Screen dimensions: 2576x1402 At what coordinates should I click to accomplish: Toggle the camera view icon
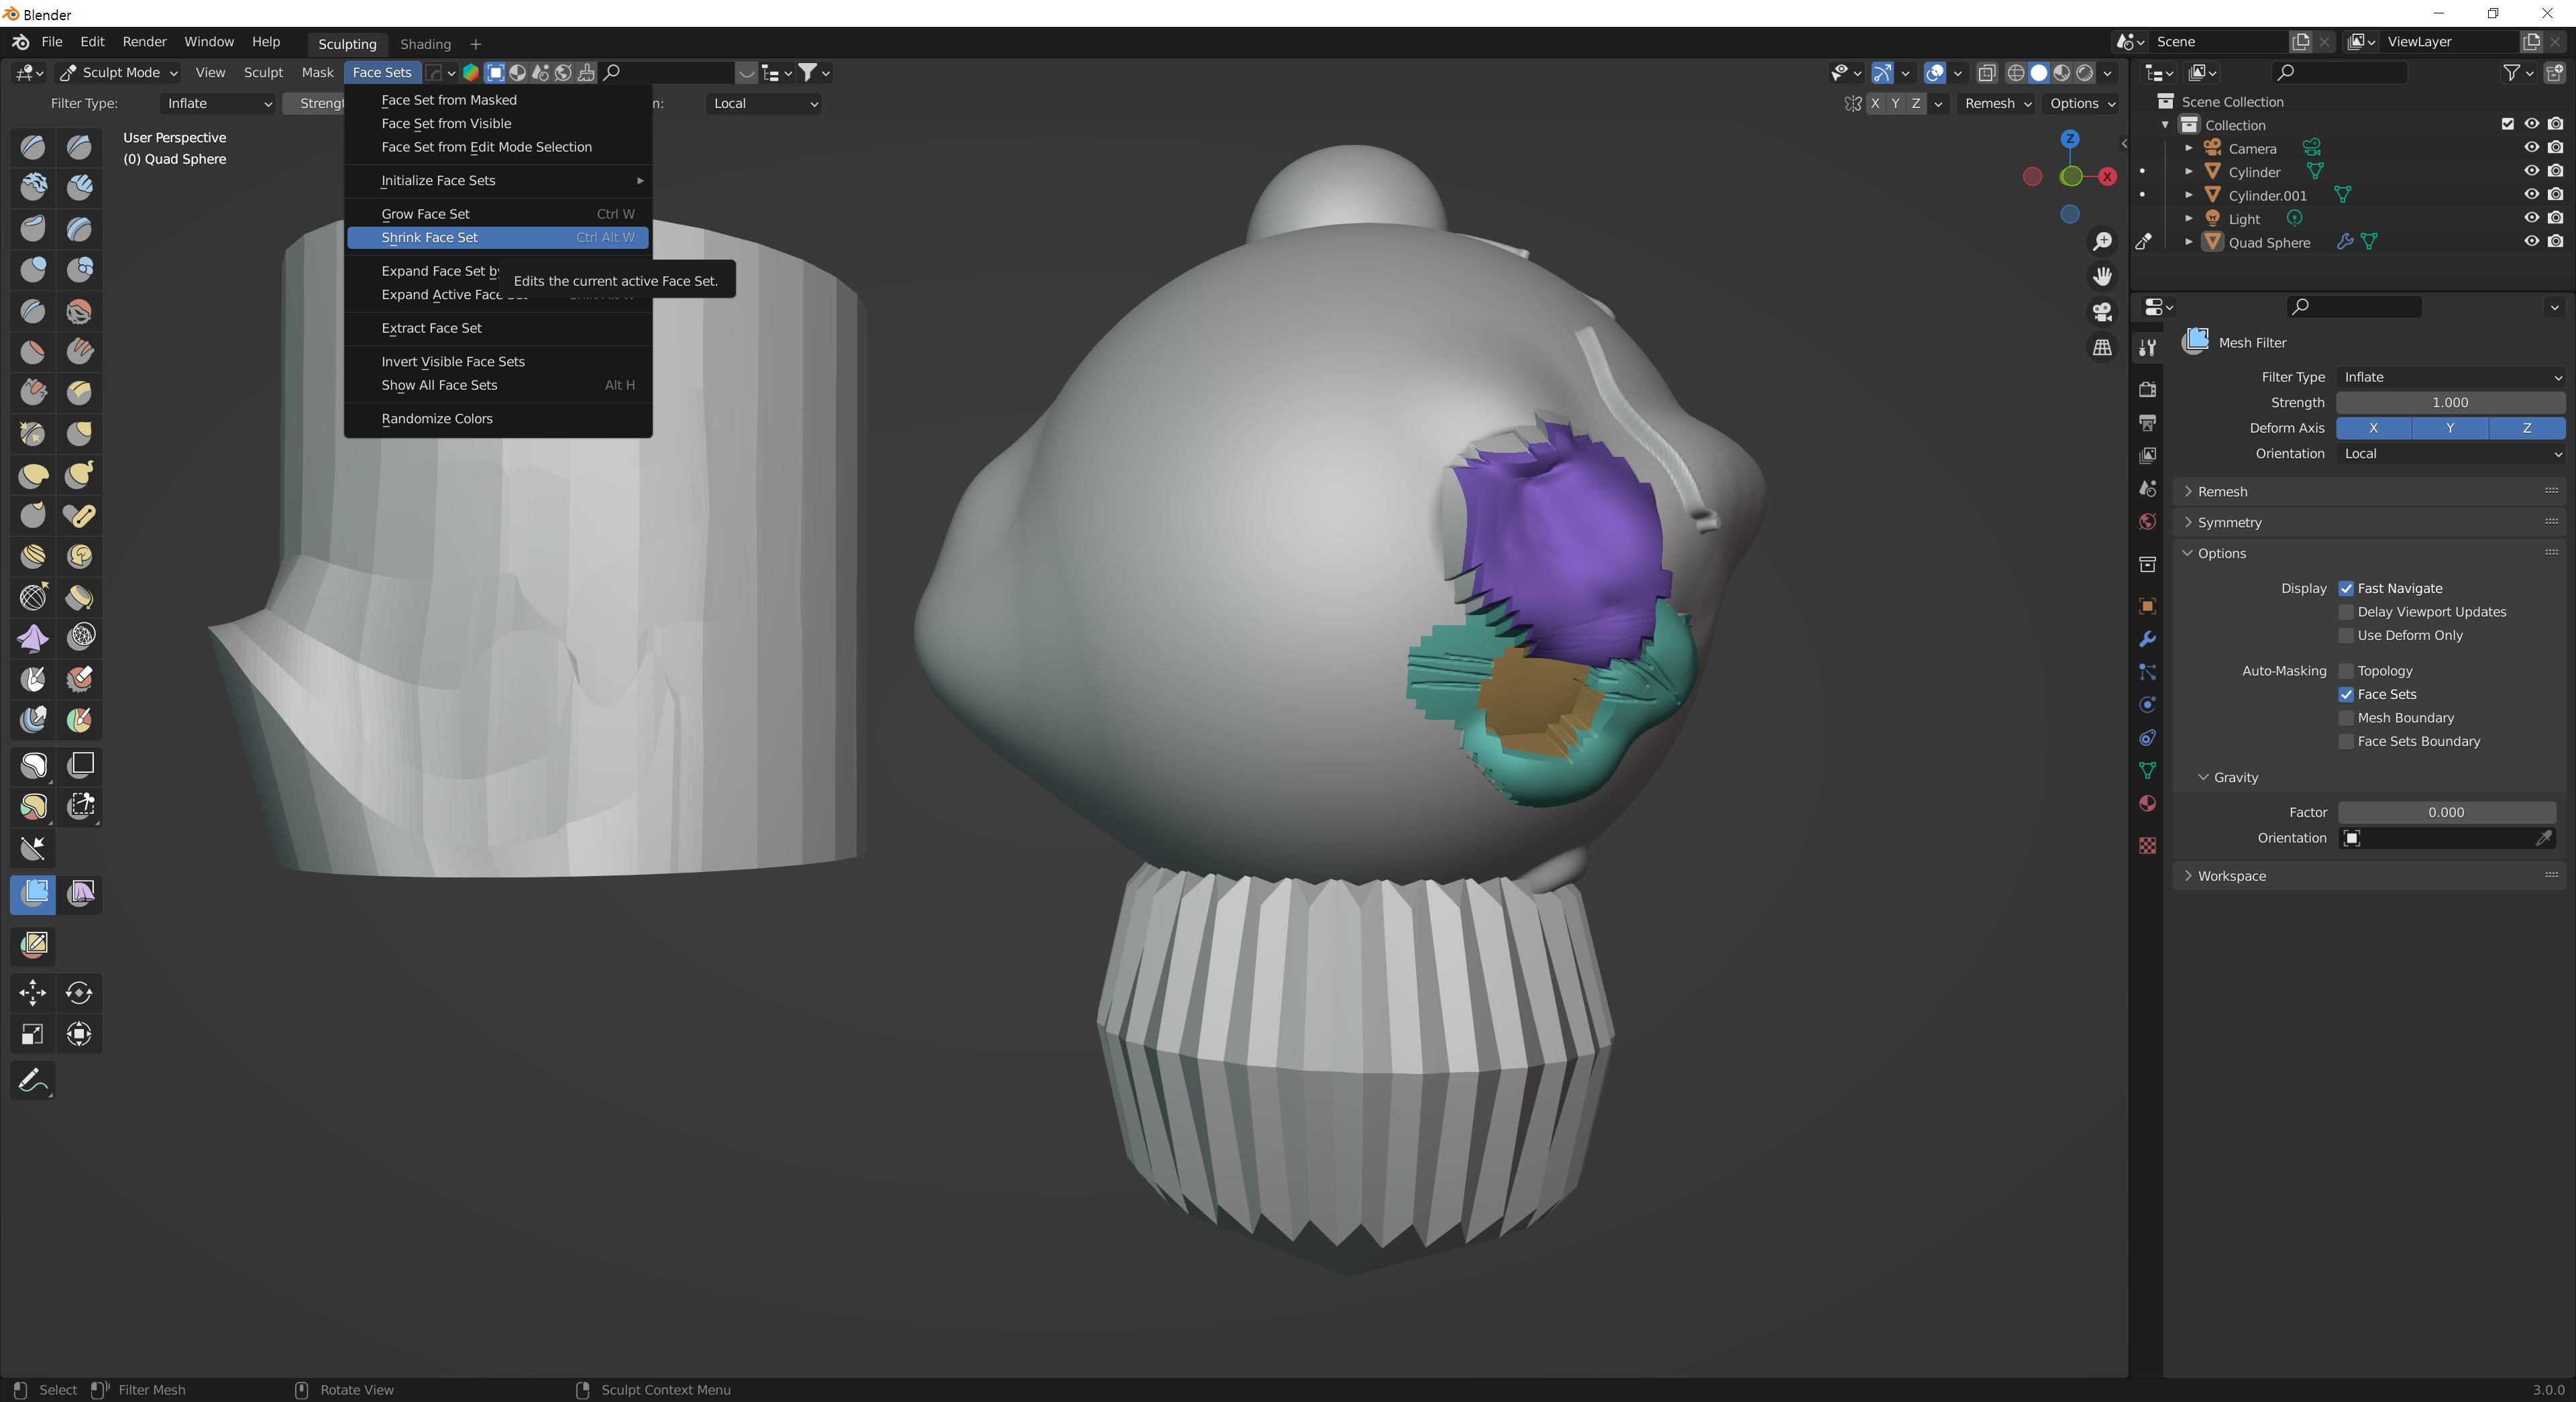[2102, 312]
